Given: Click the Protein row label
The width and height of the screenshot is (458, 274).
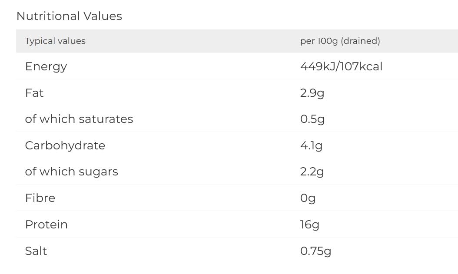Looking at the screenshot, I should tap(46, 224).
